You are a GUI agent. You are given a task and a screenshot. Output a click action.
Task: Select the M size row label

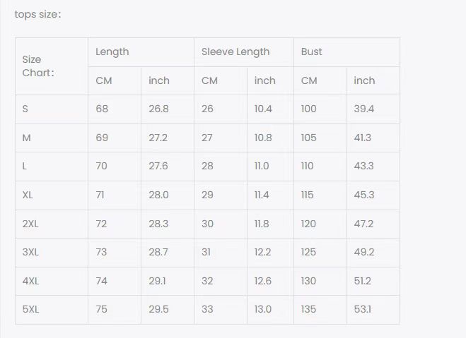tap(27, 138)
